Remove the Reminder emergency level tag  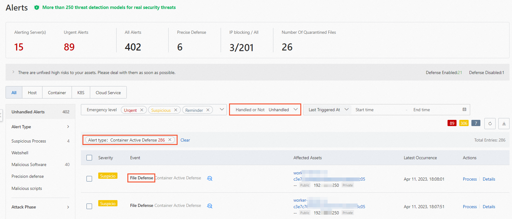[208, 110]
